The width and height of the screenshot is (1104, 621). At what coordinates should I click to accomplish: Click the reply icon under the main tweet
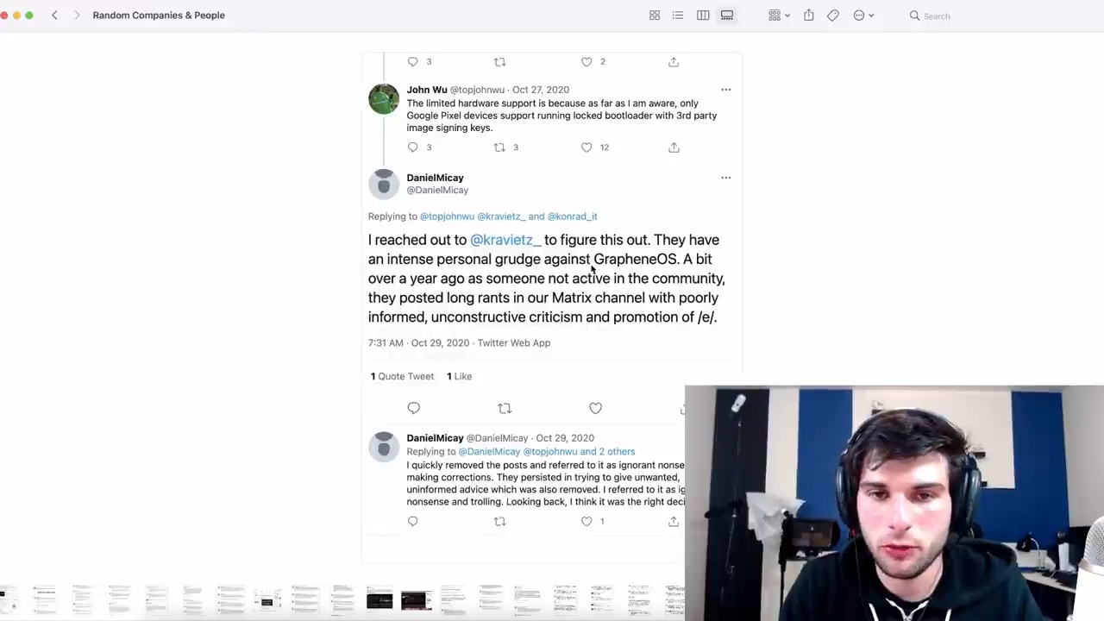tap(413, 408)
